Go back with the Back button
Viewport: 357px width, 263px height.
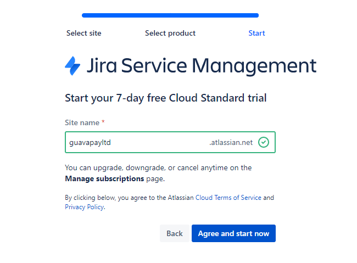coord(175,233)
